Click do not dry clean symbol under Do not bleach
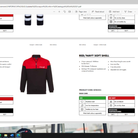The width and height of the screenshot is (138, 138). coord(111,105)
